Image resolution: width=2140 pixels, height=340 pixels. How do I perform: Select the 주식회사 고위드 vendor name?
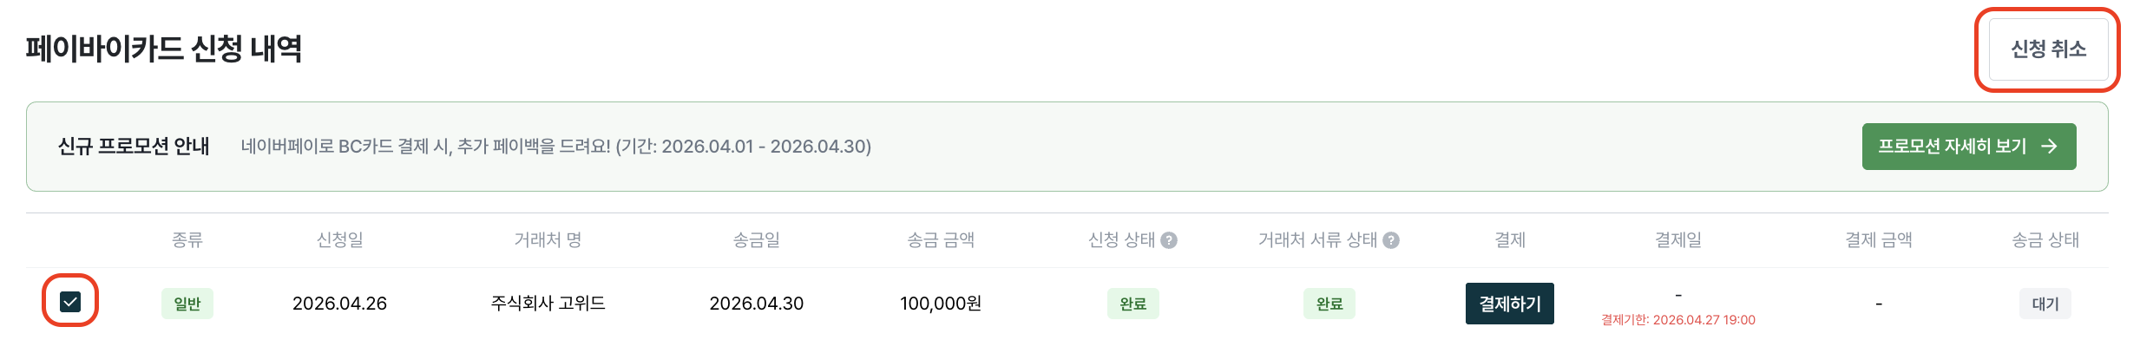pos(548,304)
